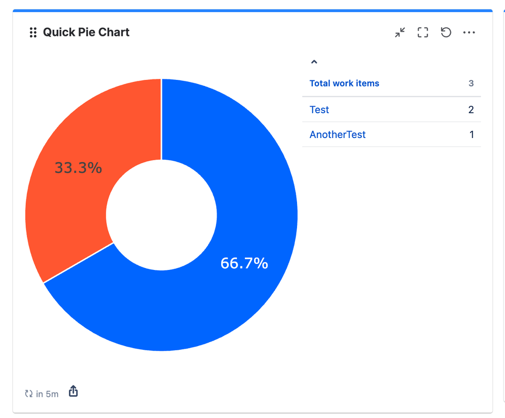This screenshot has height=418, width=505.
Task: Click the Quick Pie Chart title text
Action: tap(86, 32)
